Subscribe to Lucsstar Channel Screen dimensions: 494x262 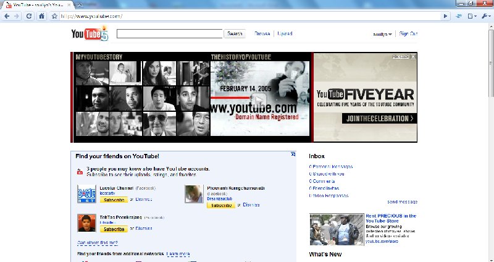point(114,200)
